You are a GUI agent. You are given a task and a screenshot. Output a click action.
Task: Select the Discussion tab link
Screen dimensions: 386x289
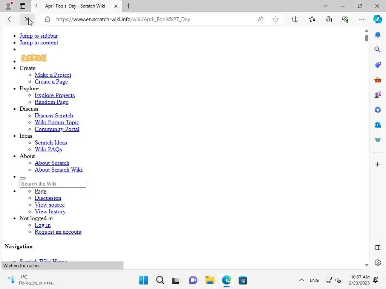[x=48, y=198]
